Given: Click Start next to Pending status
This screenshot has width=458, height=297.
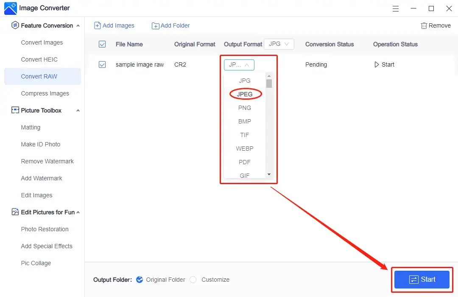Looking at the screenshot, I should pyautogui.click(x=384, y=64).
